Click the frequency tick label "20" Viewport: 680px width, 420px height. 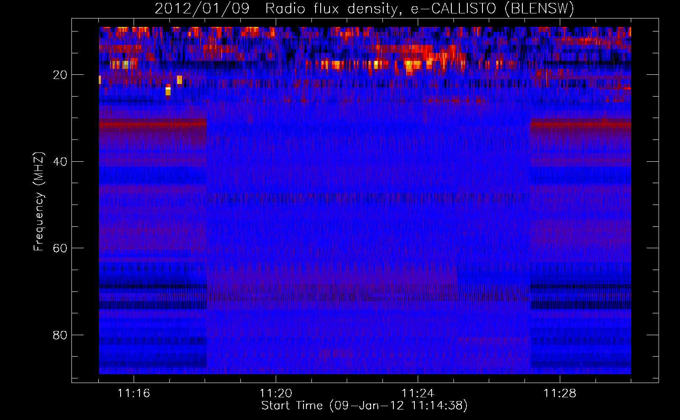click(60, 75)
